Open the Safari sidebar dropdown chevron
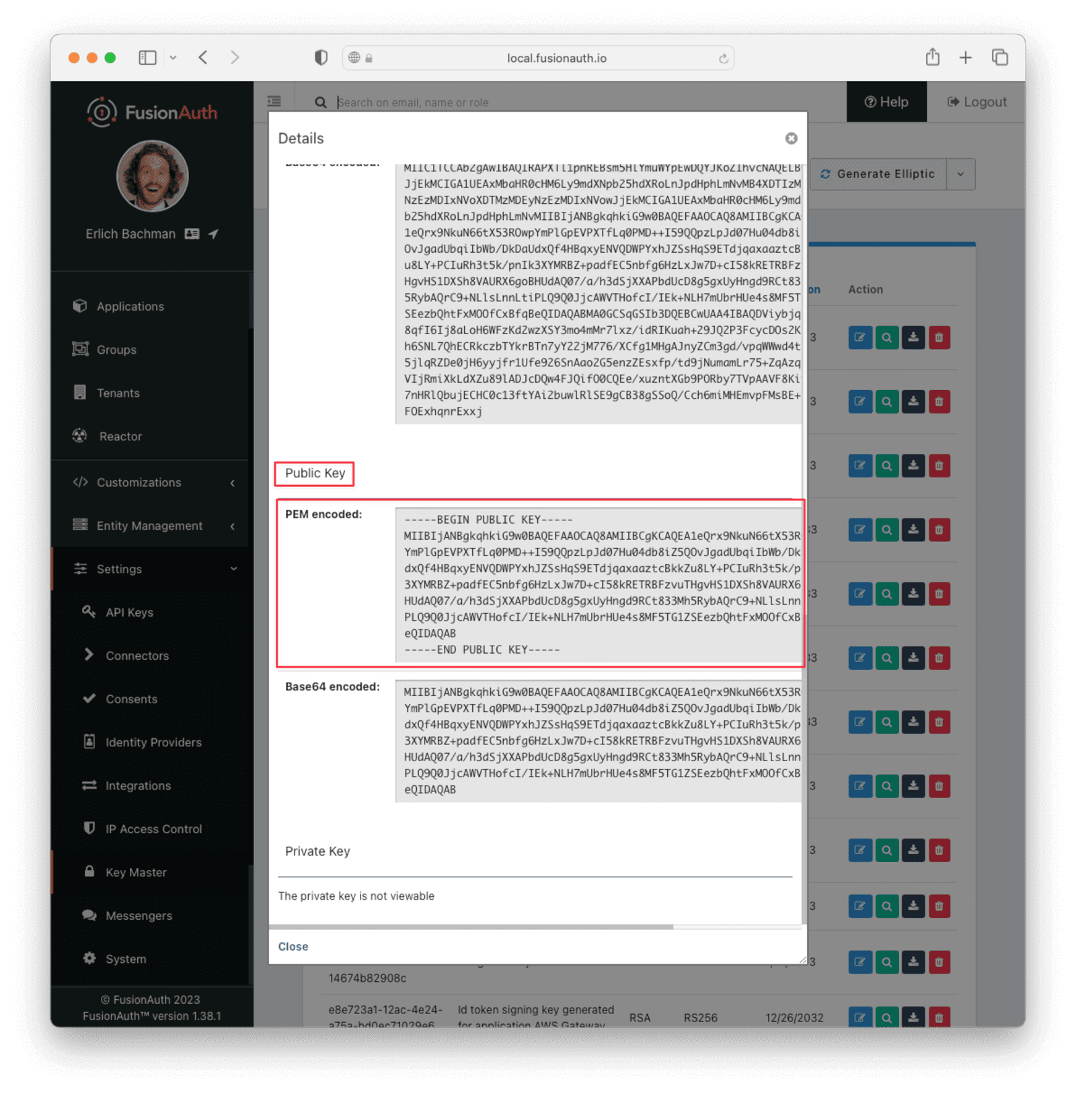Screen dimensions: 1076x1094 click(x=173, y=58)
